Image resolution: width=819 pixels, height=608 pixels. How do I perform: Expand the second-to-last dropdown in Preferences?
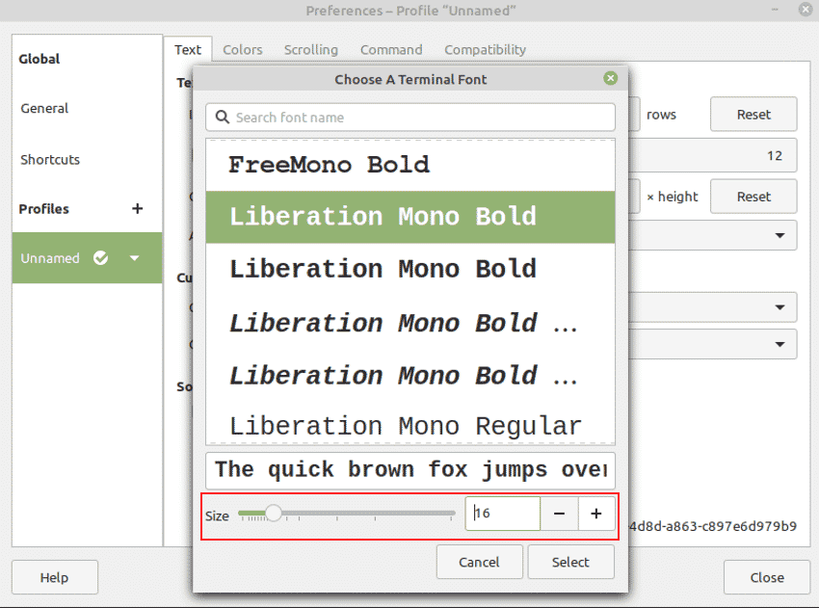click(x=713, y=307)
